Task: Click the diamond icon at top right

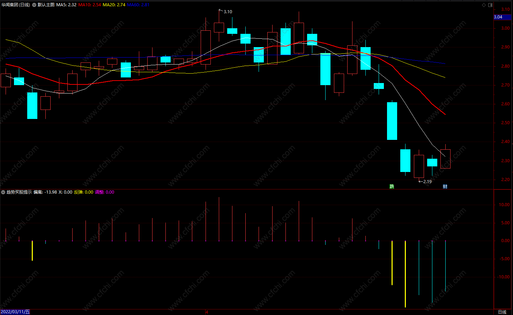Action: pyautogui.click(x=484, y=5)
